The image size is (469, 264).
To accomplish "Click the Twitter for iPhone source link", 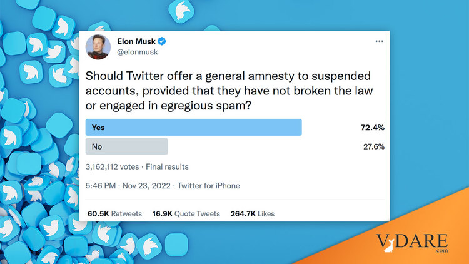I will click(208, 186).
